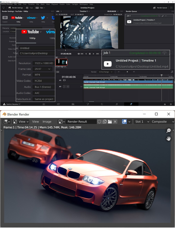This screenshot has height=229, width=175.
Task: Open the Mark menu in DaVinci Resolve
Action: [x=42, y=4]
